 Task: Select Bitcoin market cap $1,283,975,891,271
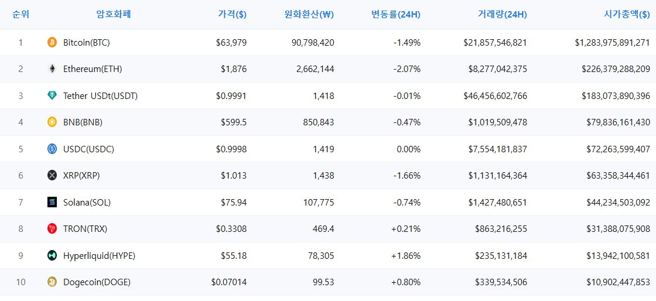[613, 42]
